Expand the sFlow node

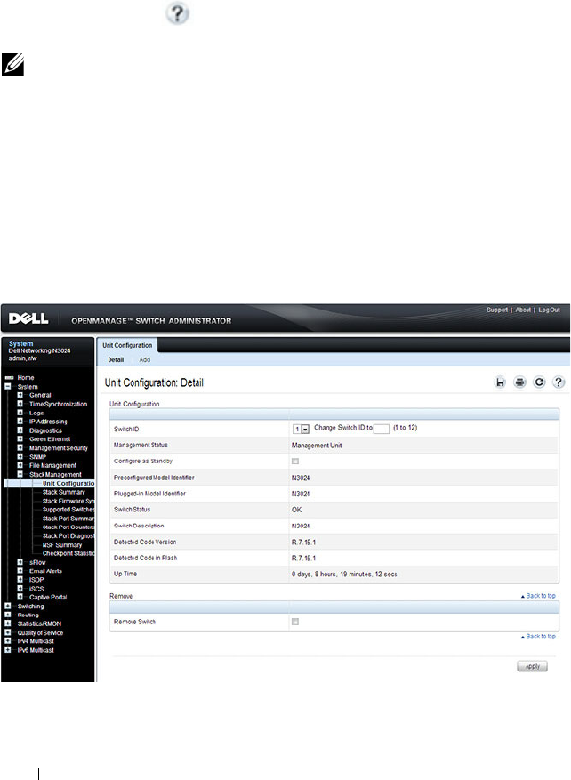click(x=20, y=562)
